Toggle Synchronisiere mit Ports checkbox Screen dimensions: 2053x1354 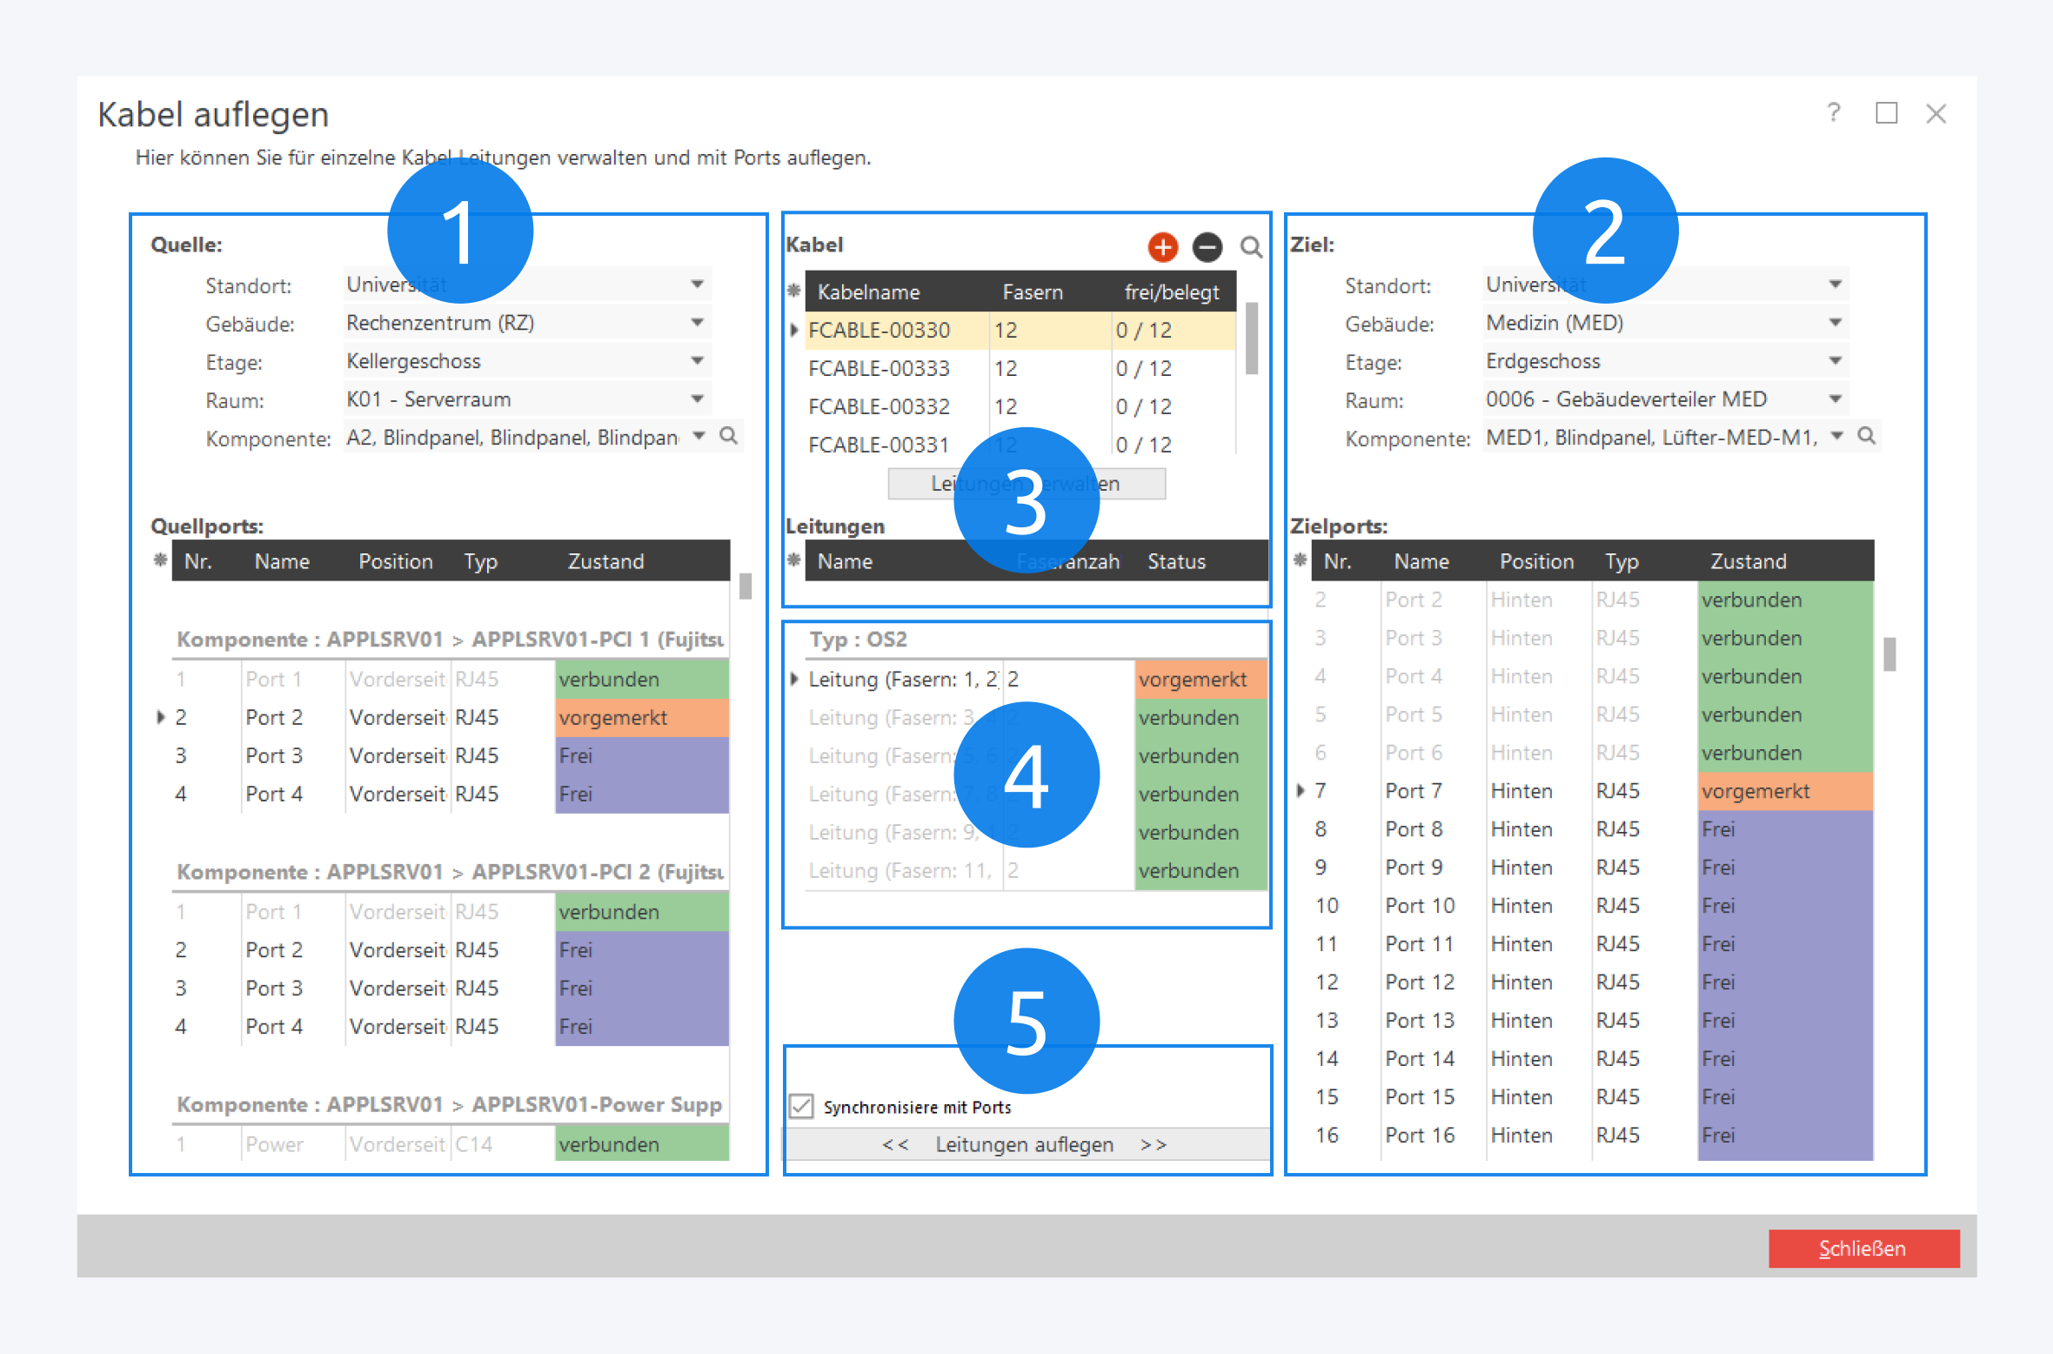pos(801,1106)
